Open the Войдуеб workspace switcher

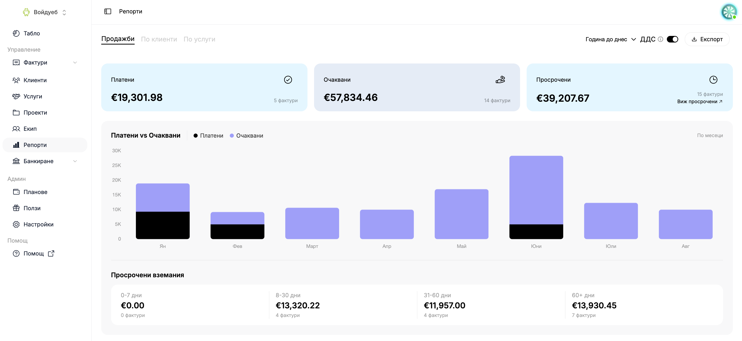click(45, 12)
